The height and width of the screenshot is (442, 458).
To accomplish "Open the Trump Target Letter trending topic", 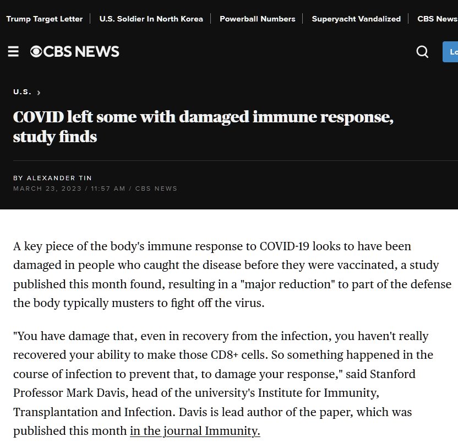I will [x=44, y=19].
